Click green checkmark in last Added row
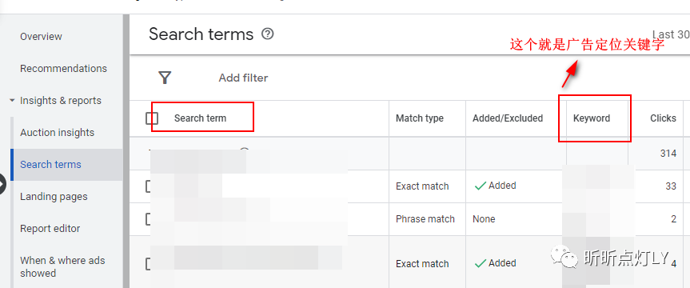Screen dimensions: 690x288 480,263
